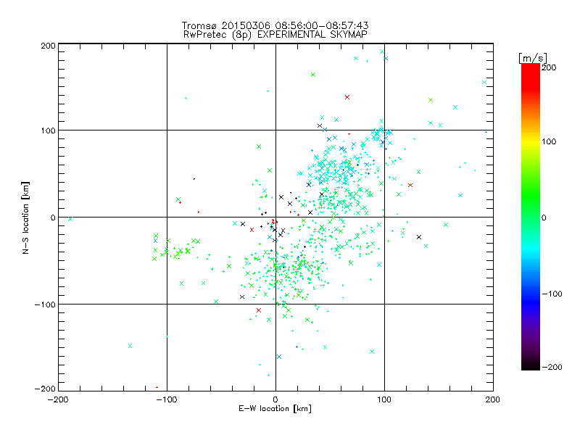Select the '[m/s]' colorbar unit label
580x435 pixels.
click(x=532, y=58)
